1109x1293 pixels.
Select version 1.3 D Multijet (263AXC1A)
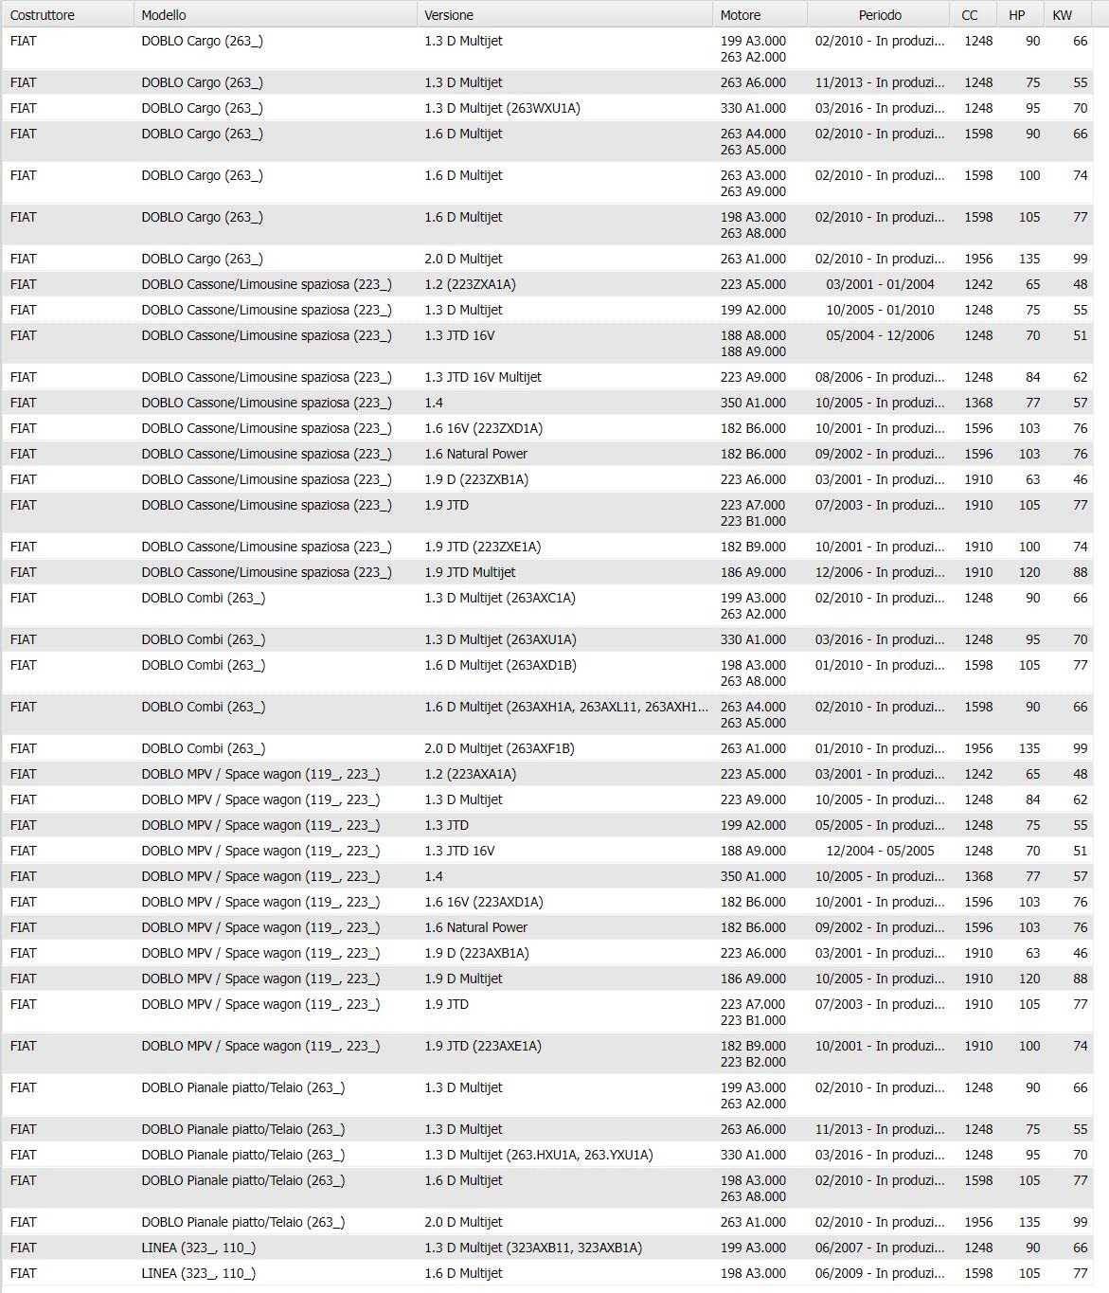[500, 598]
